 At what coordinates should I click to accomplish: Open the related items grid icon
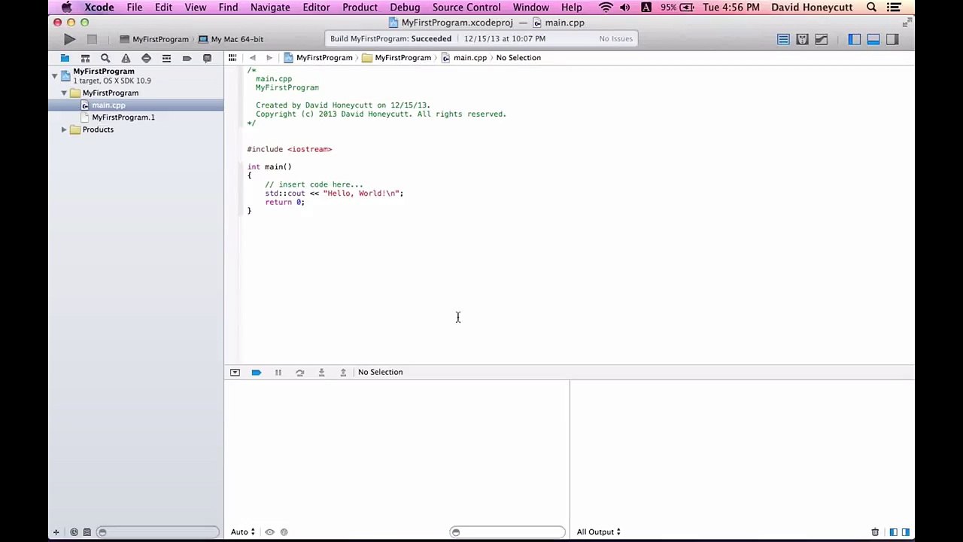(x=232, y=58)
